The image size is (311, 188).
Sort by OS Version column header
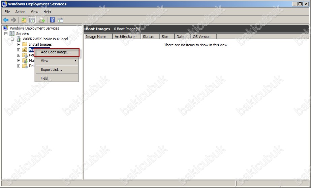204,37
